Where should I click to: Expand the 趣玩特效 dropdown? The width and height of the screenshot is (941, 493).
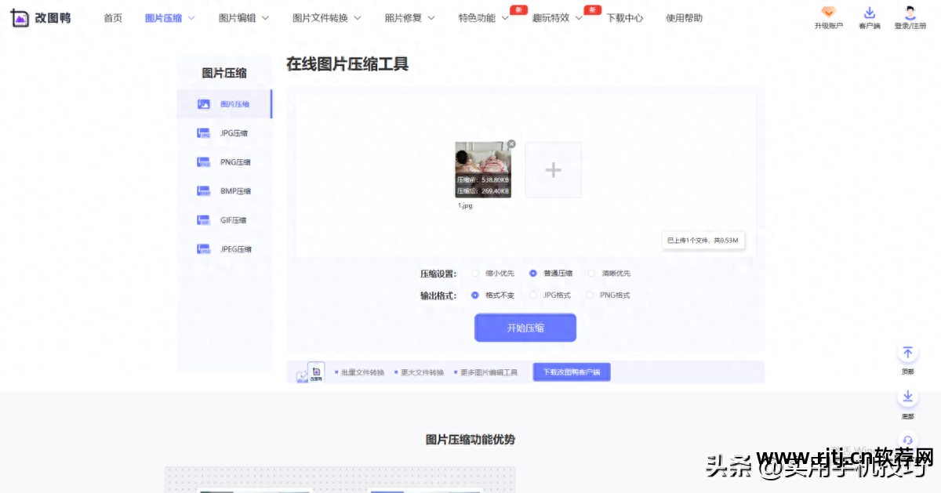(550, 17)
